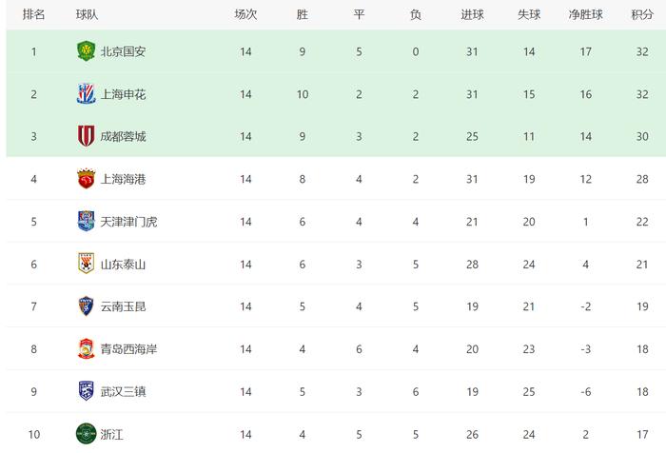Select the Wuhan Three Towns crest

(86, 391)
